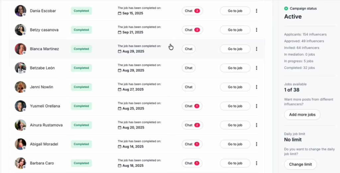Image resolution: width=340 pixels, height=173 pixels.
Task: Click calendar icon beside Sep 15, 2025
Action: [120, 13]
